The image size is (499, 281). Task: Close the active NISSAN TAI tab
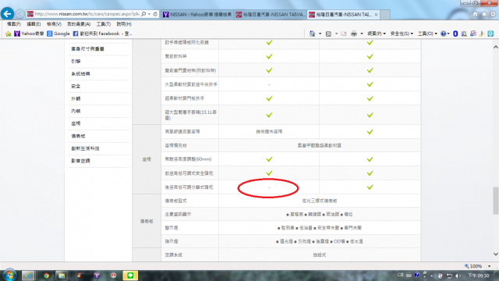click(x=376, y=14)
